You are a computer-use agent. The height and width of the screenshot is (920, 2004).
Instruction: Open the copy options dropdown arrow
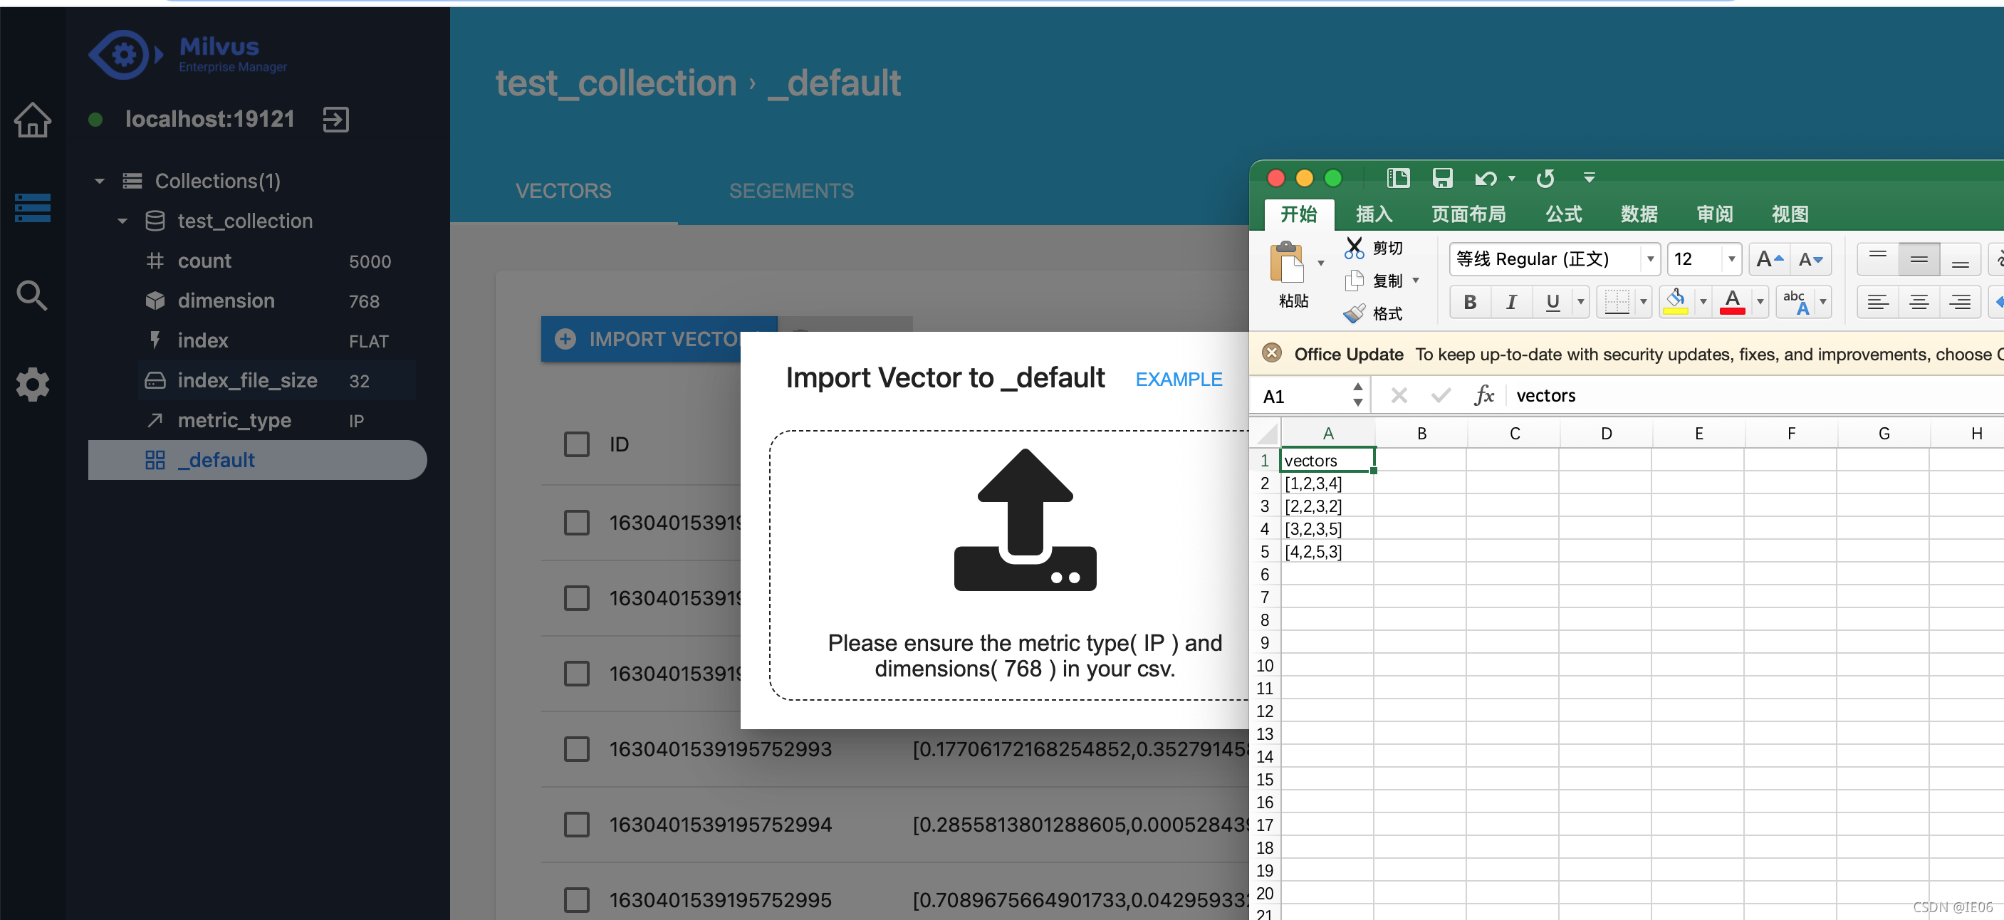(1416, 280)
